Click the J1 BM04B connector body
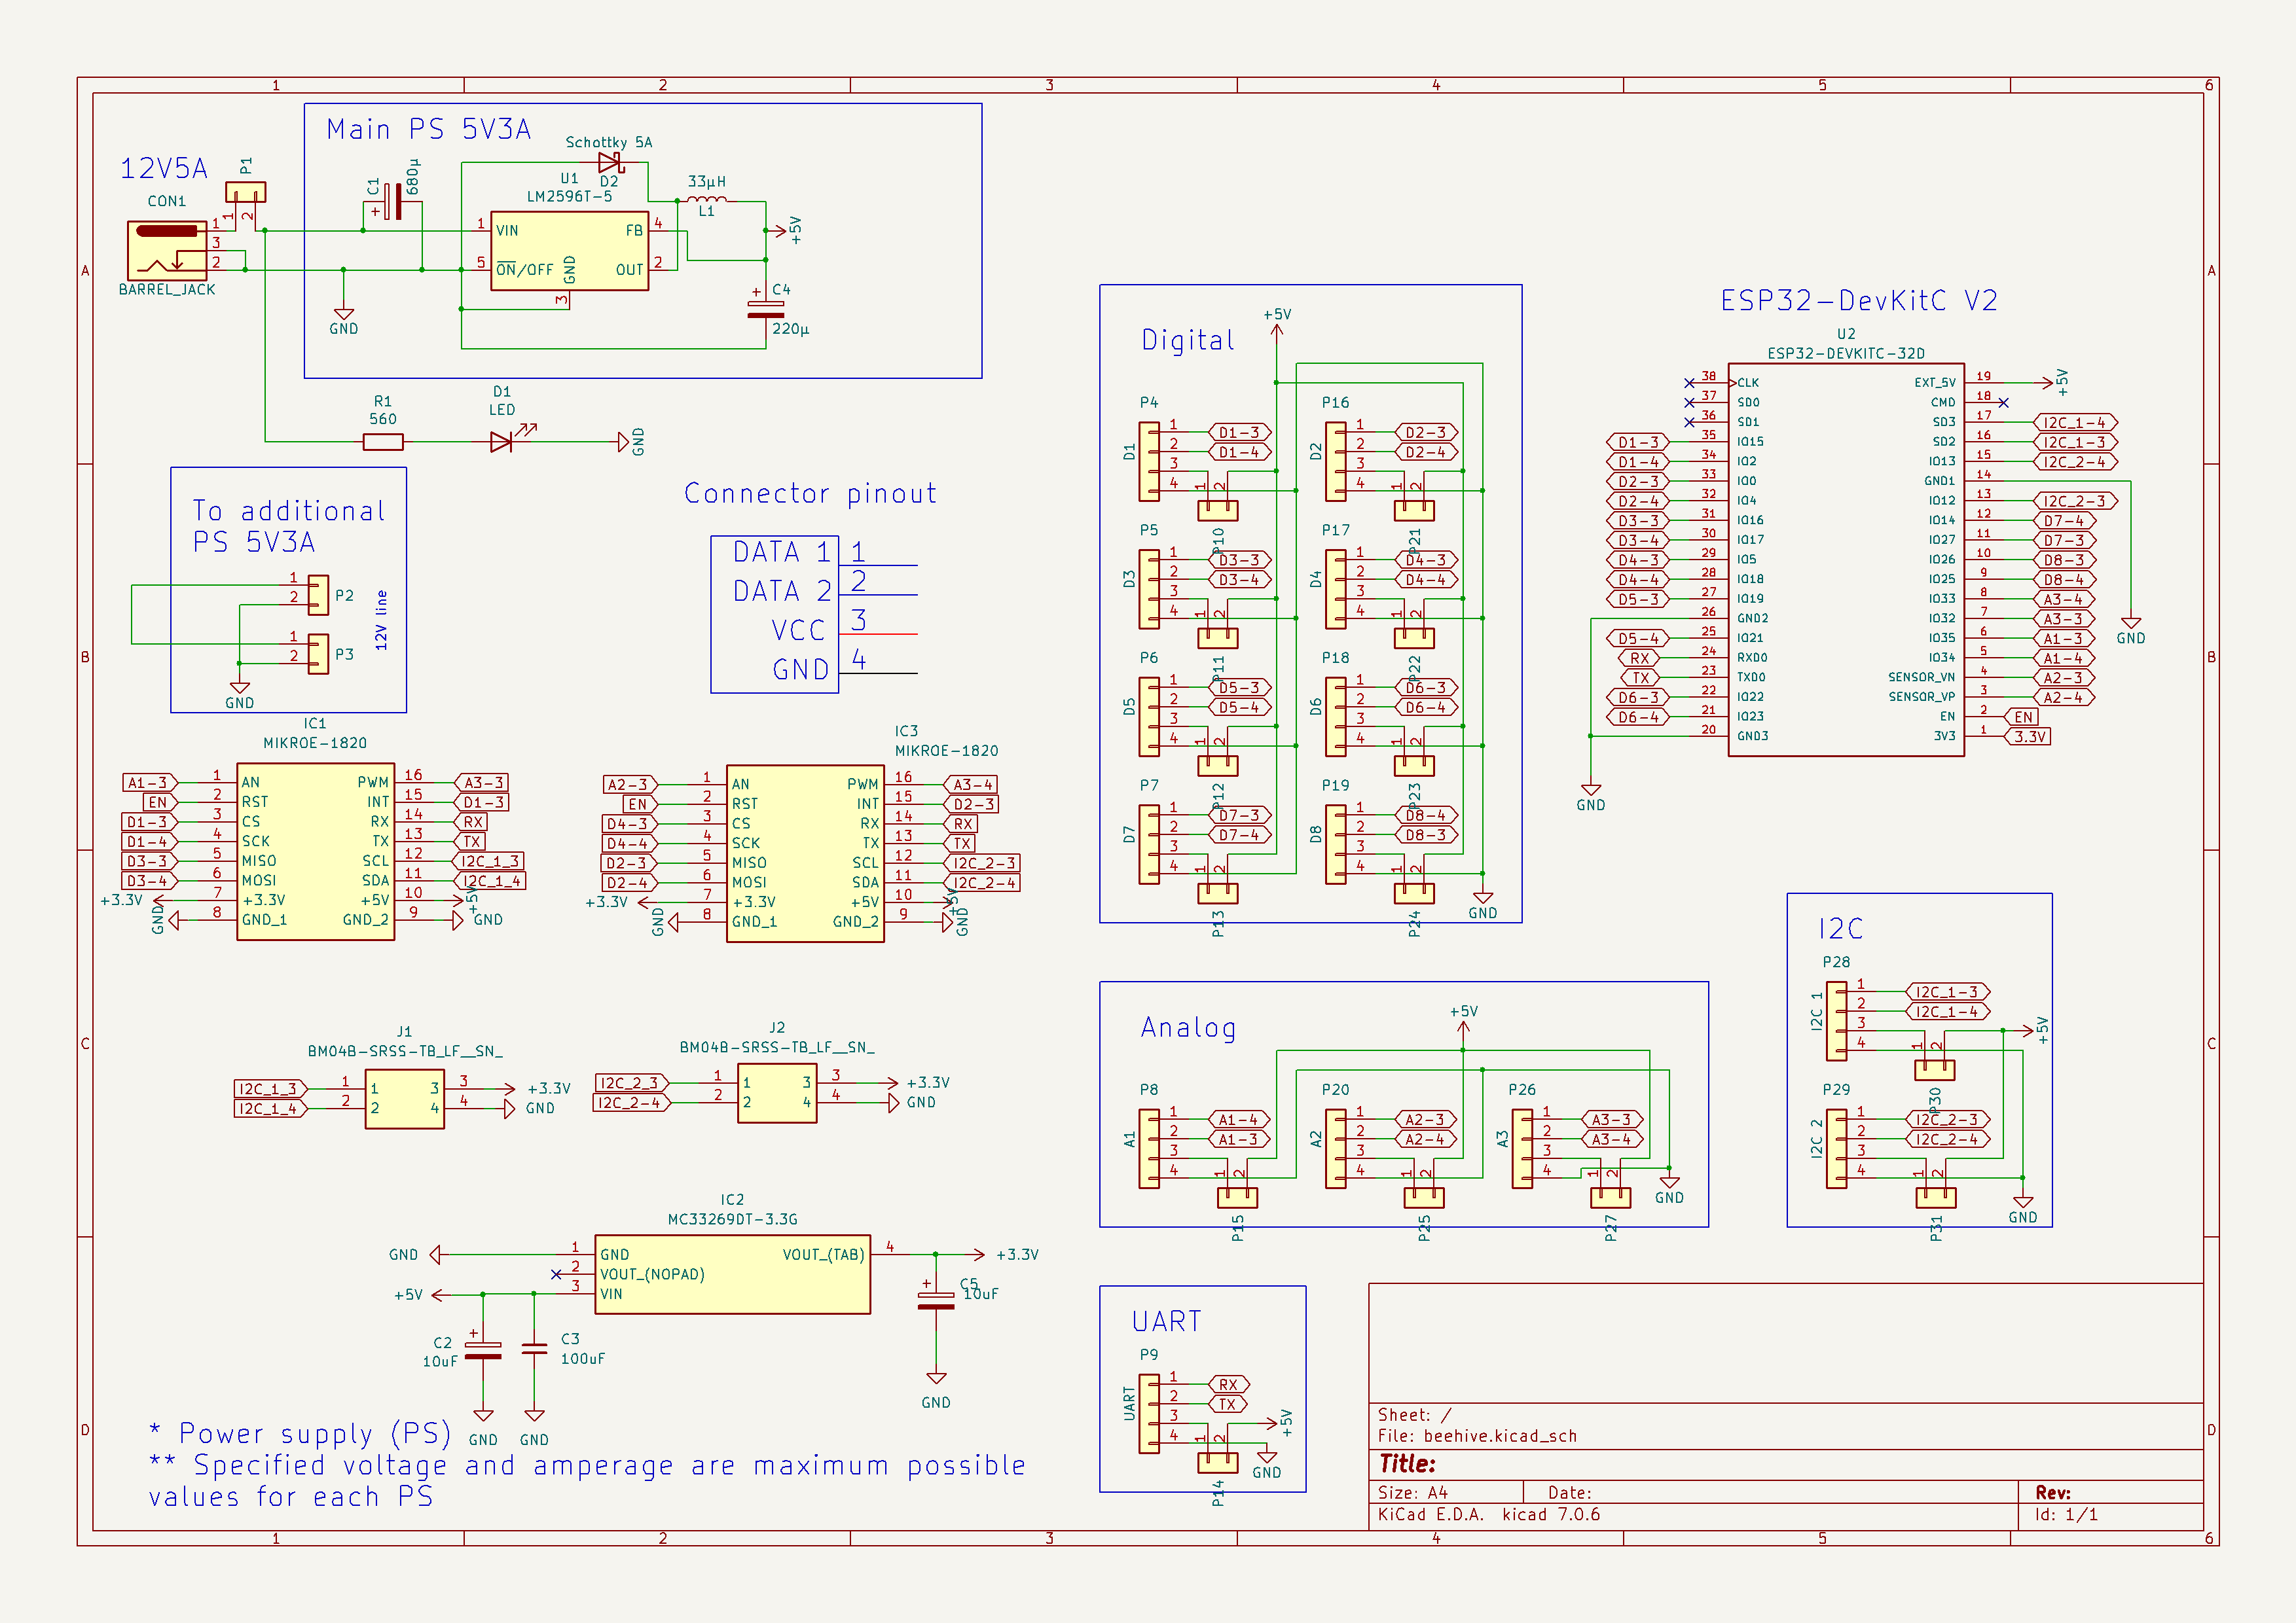The width and height of the screenshot is (2296, 1623). [404, 1098]
